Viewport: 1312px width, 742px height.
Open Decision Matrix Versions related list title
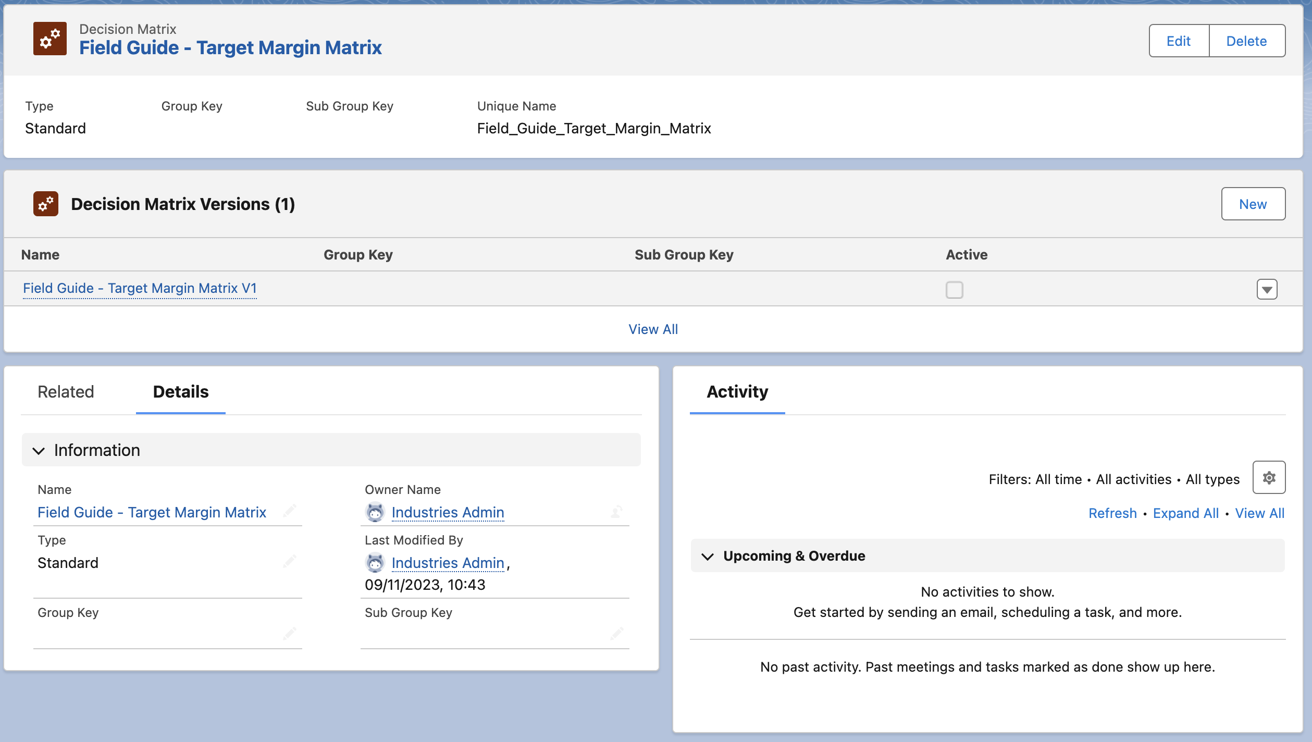(183, 204)
